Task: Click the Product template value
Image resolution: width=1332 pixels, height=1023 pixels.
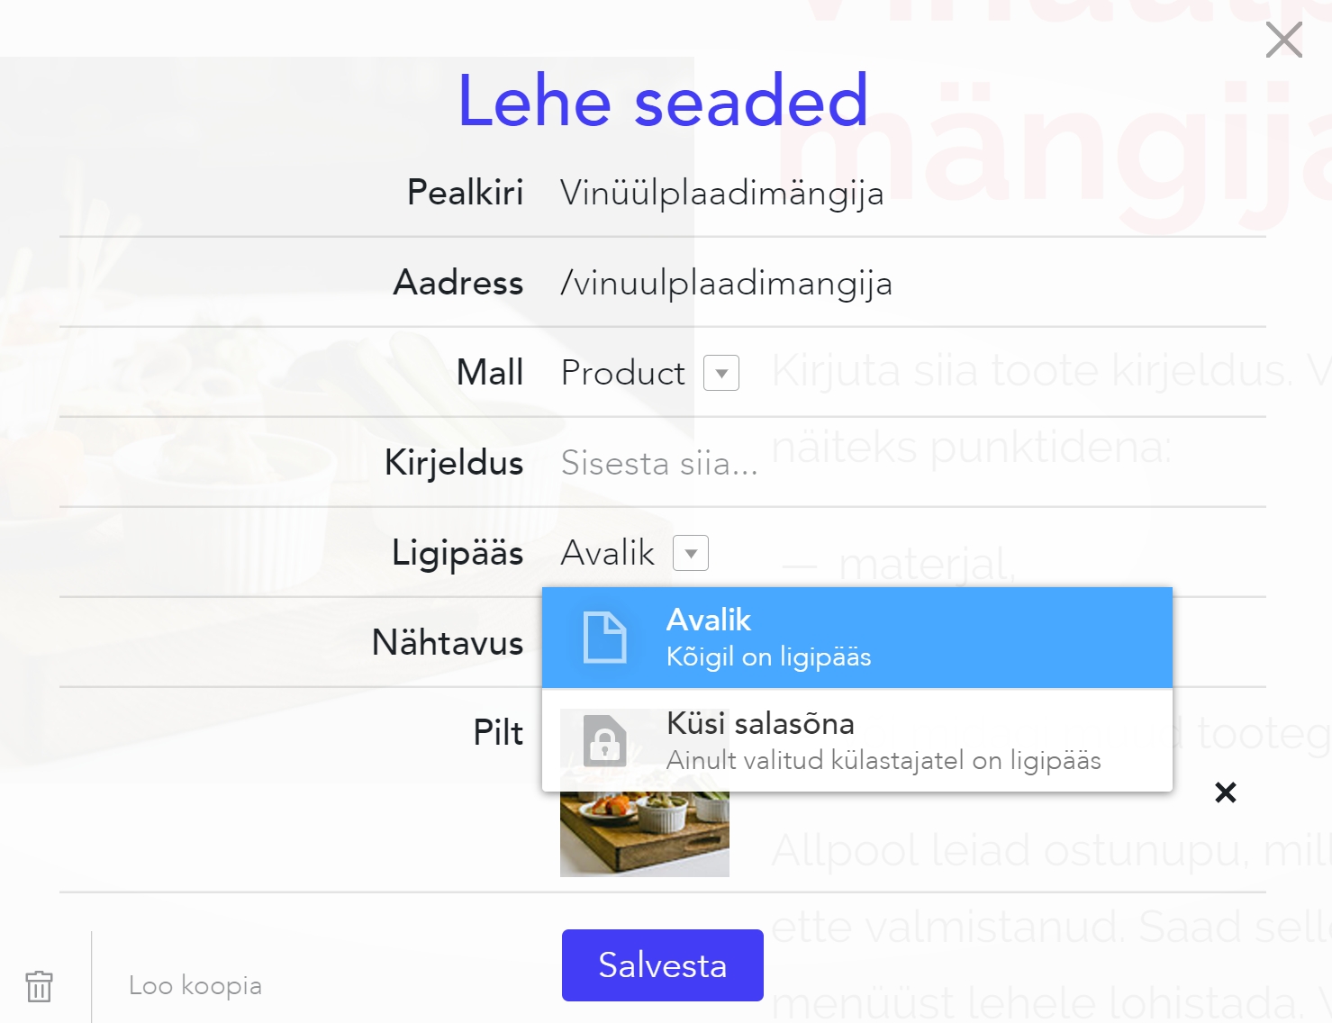Action: click(x=622, y=373)
